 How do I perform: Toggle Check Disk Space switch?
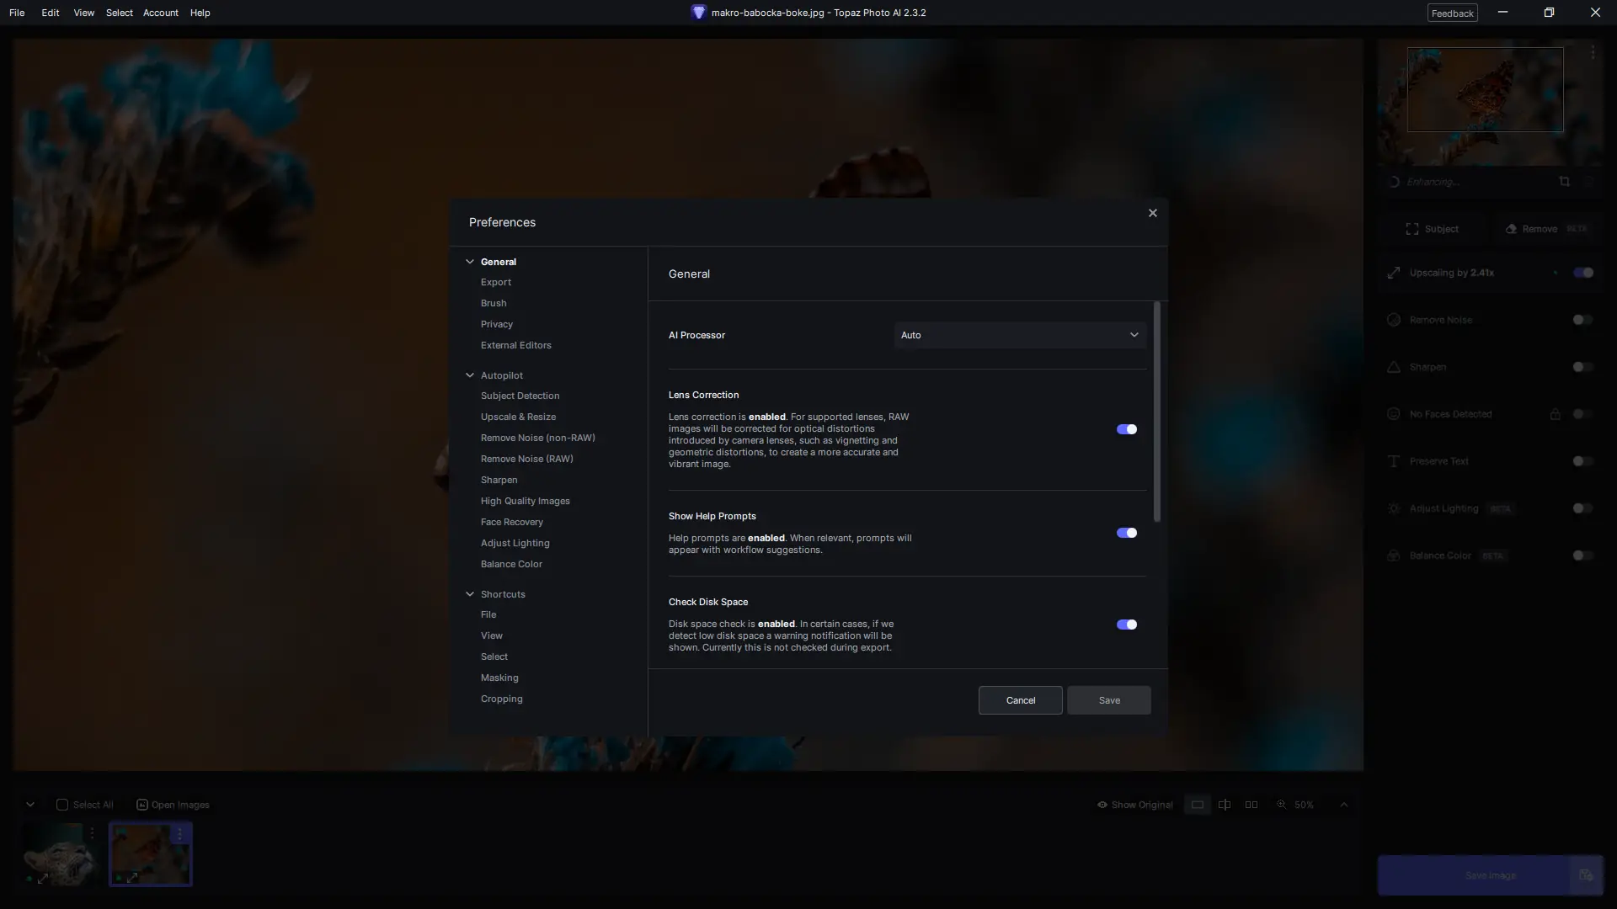tap(1126, 625)
